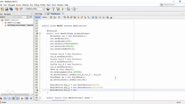The image size is (185, 104).
Task: Switch editor to History view
Action: (x=45, y=17)
